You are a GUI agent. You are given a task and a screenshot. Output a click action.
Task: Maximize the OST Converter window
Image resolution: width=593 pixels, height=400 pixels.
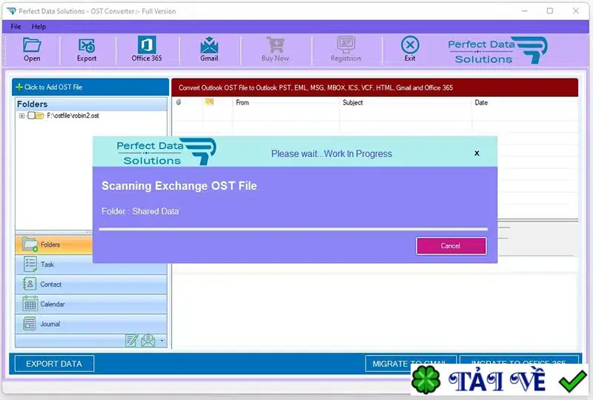click(550, 11)
